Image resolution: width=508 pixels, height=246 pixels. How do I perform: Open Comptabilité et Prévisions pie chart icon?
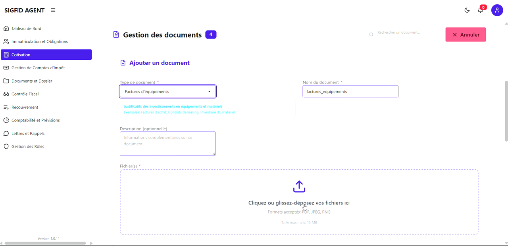coord(6,120)
